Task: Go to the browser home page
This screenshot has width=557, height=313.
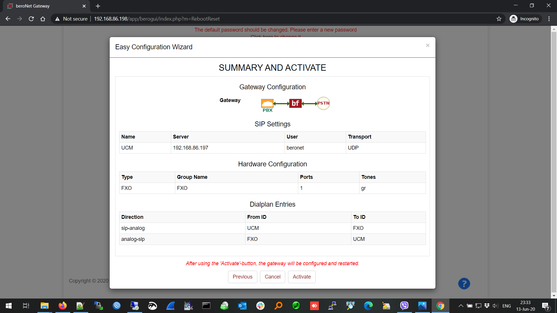Action: pos(43,19)
